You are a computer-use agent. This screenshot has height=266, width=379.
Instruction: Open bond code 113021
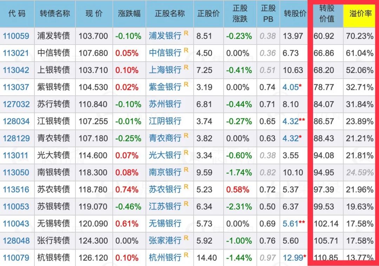(x=16, y=53)
